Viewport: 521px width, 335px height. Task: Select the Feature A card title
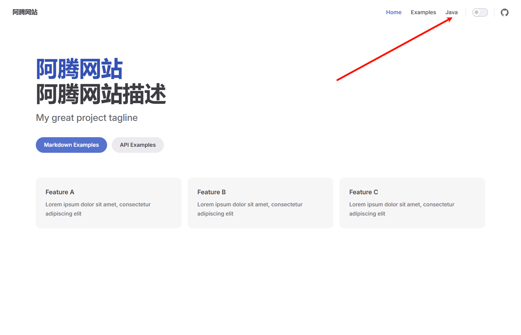[x=60, y=192]
